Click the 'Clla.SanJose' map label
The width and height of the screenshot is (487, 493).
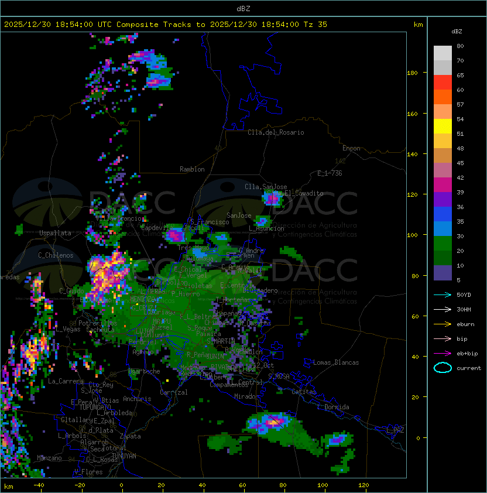click(266, 187)
